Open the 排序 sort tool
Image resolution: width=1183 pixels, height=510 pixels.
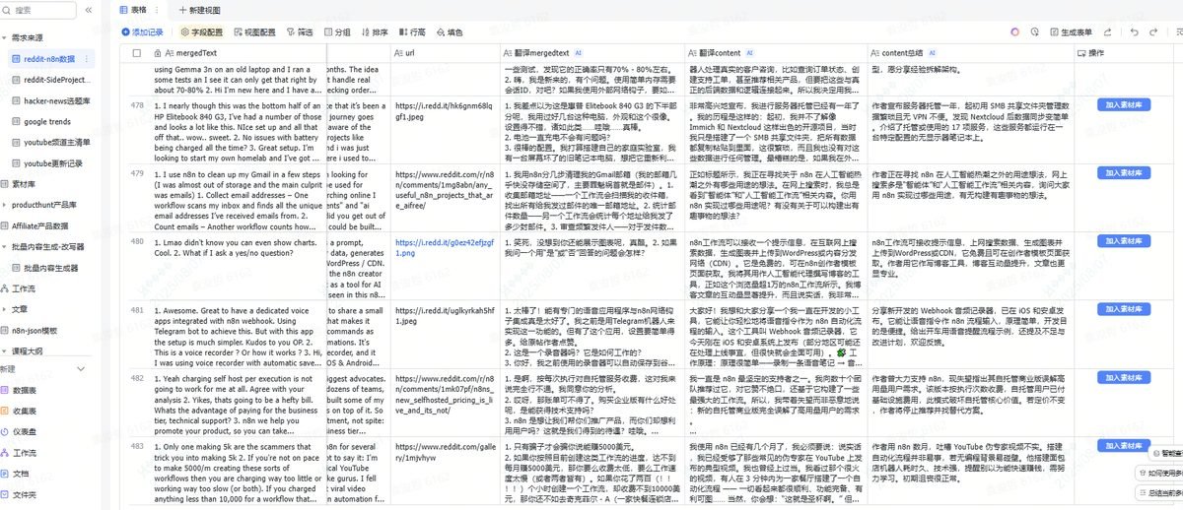(375, 32)
